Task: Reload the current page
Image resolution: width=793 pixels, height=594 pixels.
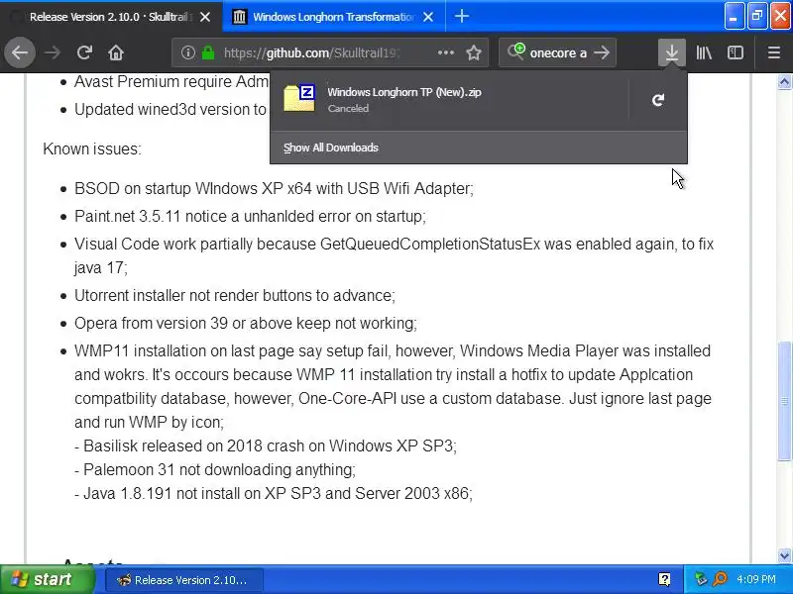Action: point(84,52)
